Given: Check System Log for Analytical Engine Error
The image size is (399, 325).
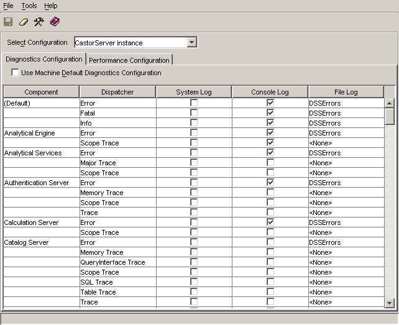Looking at the screenshot, I should point(194,133).
